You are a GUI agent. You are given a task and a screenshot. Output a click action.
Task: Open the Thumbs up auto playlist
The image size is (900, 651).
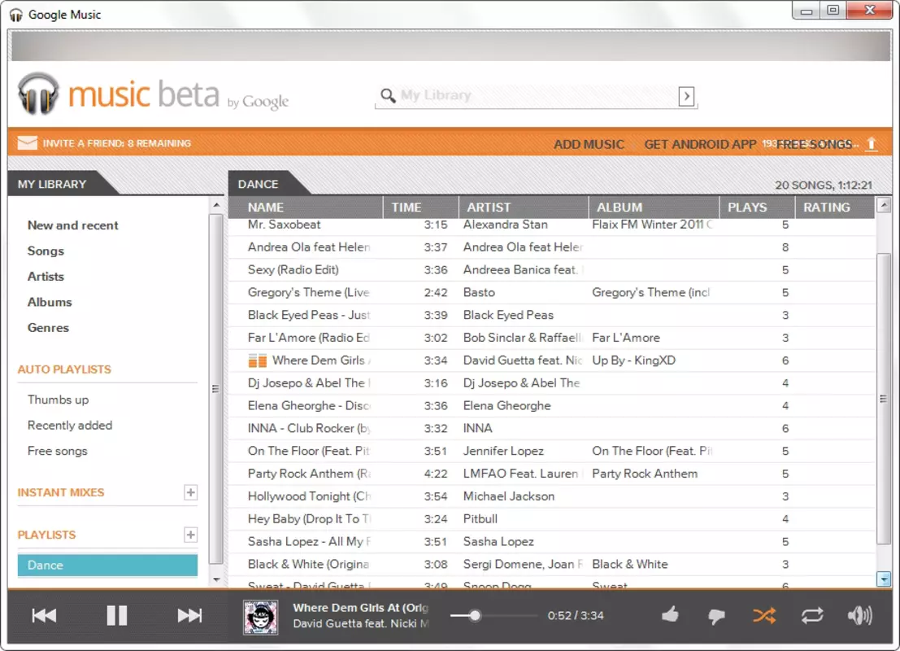coord(58,400)
